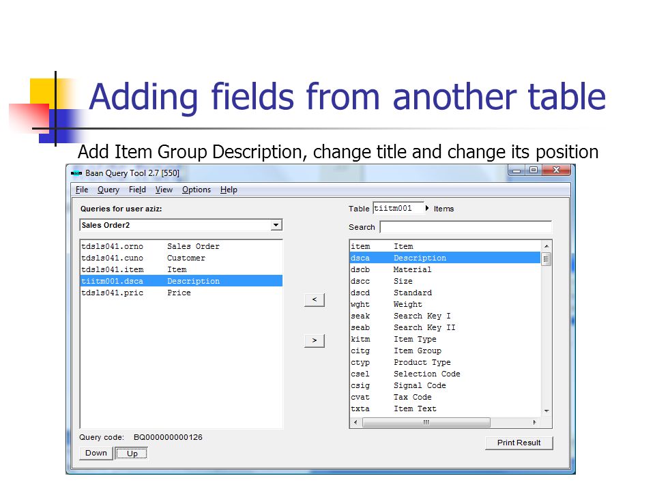Open the Field menu

coord(137,190)
